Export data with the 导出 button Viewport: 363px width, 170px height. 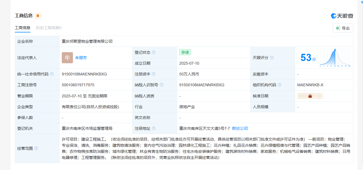point(343,28)
